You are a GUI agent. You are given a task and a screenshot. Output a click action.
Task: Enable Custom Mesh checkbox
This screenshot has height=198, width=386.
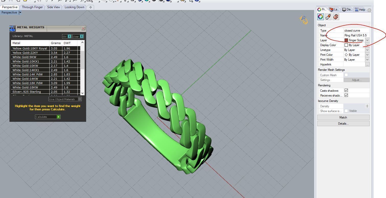coord(346,75)
